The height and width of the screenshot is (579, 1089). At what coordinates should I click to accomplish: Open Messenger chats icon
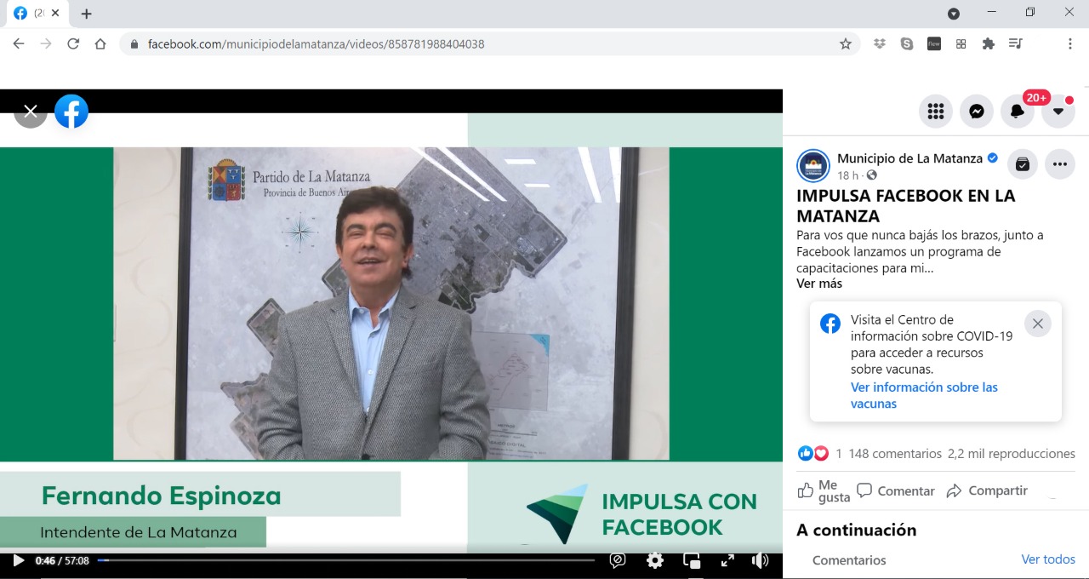977,112
